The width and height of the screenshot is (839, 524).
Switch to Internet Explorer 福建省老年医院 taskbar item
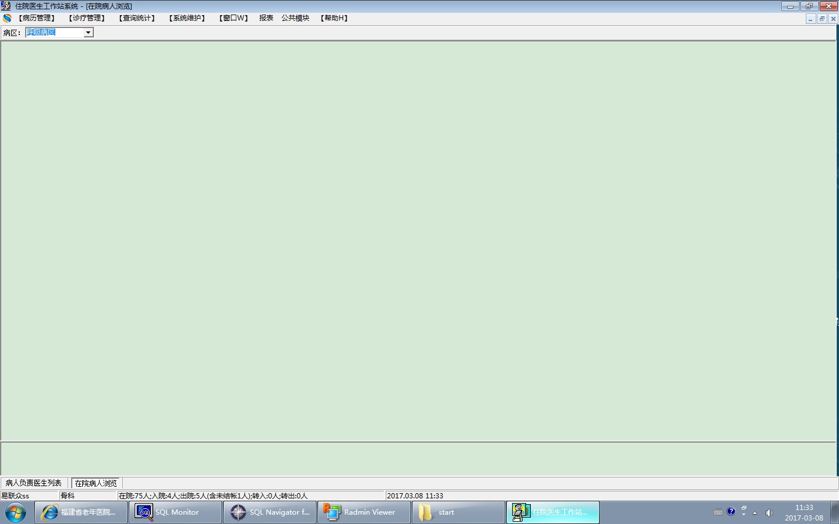pyautogui.click(x=81, y=512)
